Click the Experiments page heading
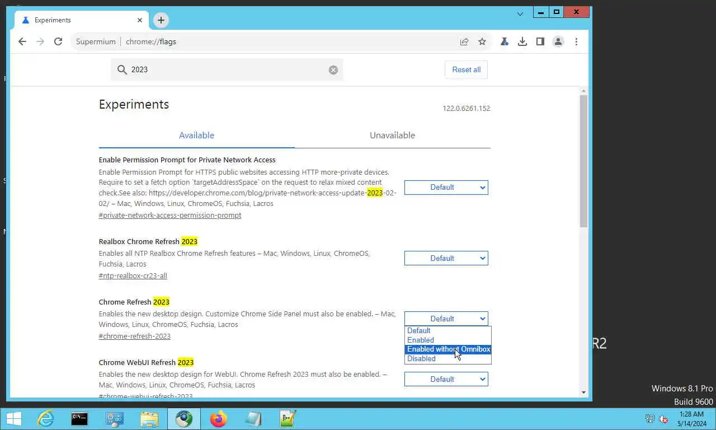The height and width of the screenshot is (430, 716). coord(134,105)
